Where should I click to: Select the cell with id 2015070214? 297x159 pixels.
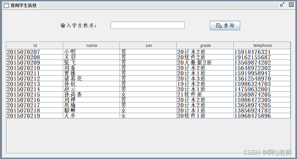(35, 89)
